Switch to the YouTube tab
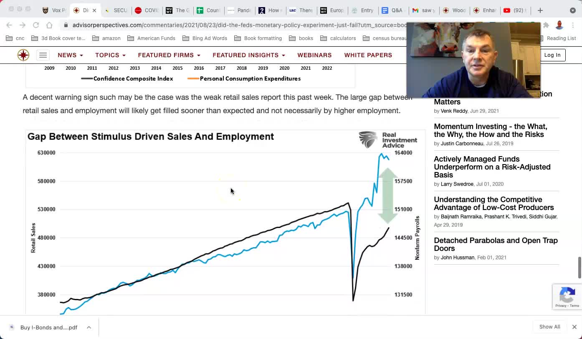582x339 pixels. coord(515,10)
